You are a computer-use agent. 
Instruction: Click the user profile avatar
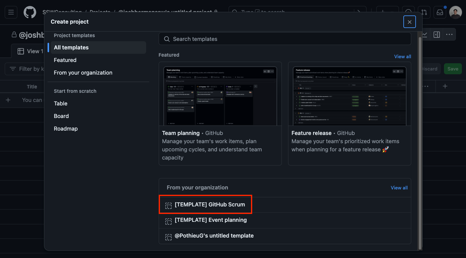coord(455,12)
